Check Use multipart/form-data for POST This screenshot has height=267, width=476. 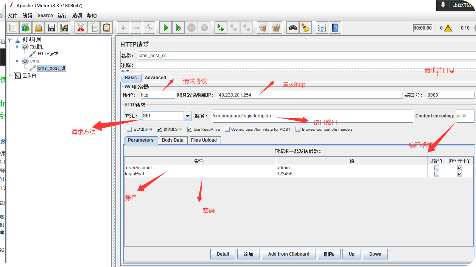click(227, 129)
